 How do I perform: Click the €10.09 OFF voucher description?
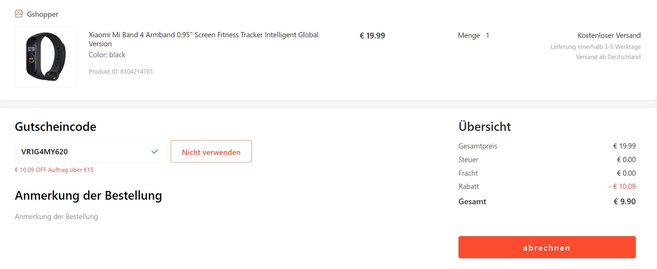54,170
